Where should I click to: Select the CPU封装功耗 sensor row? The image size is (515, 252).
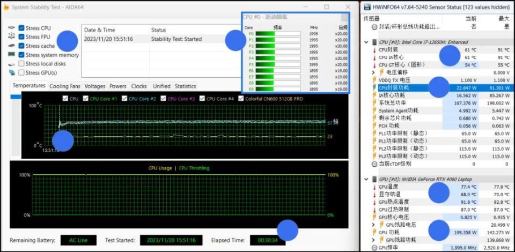[408, 88]
